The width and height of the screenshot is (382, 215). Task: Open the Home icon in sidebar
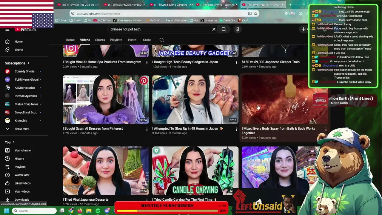[7, 42]
